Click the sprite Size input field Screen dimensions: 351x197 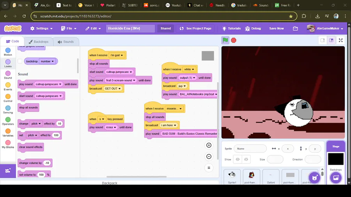click(x=275, y=160)
